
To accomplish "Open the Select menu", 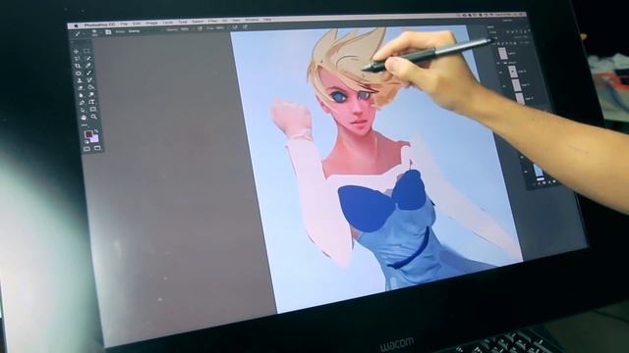I will click(x=198, y=22).
